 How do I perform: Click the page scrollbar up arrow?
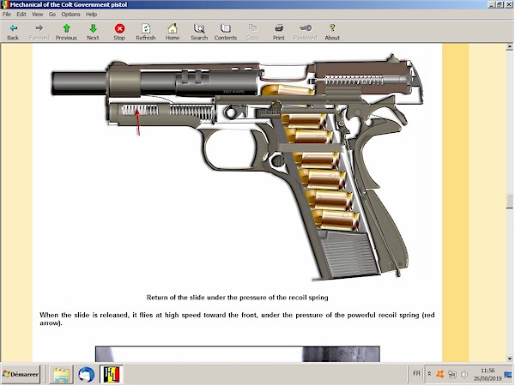510,47
